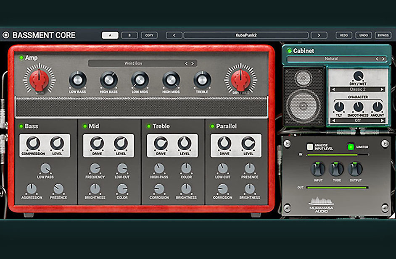Screen dimensions: 396x259
Task: Click the BYPASS button
Action: point(383,35)
